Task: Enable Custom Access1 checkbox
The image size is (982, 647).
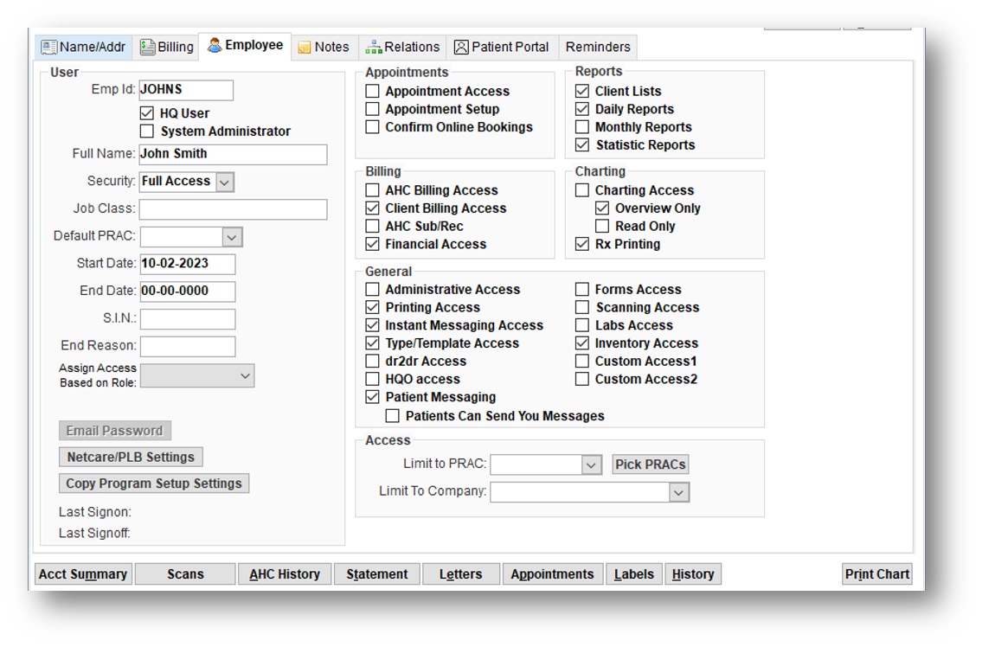Action: (582, 361)
